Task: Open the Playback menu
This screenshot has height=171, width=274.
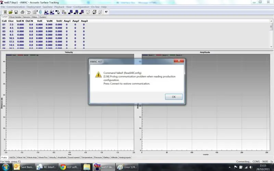Action: [59, 7]
